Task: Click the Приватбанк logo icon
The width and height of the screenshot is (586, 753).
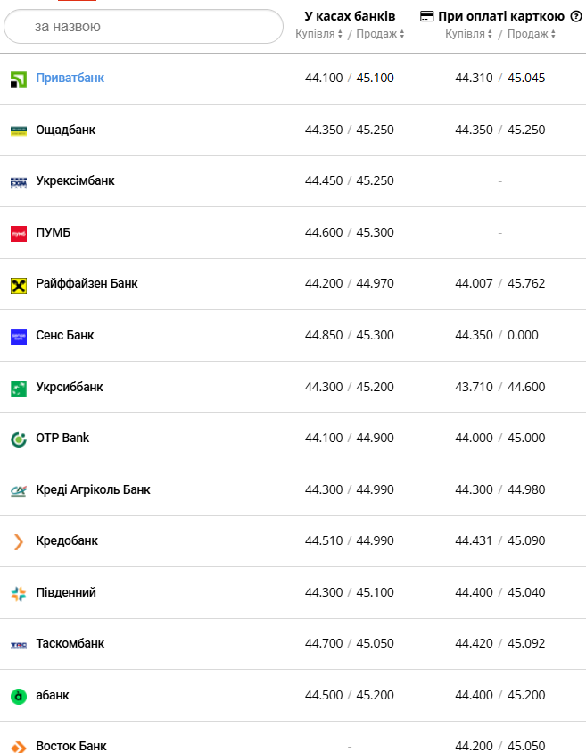Action: click(19, 79)
